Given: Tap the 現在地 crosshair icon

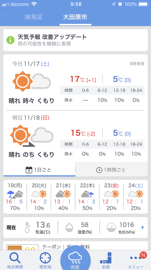Looking at the screenshot, I should tap(45, 258).
